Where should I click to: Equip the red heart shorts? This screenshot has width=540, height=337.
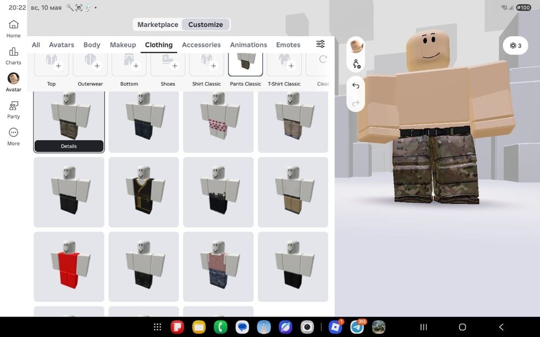tap(218, 122)
